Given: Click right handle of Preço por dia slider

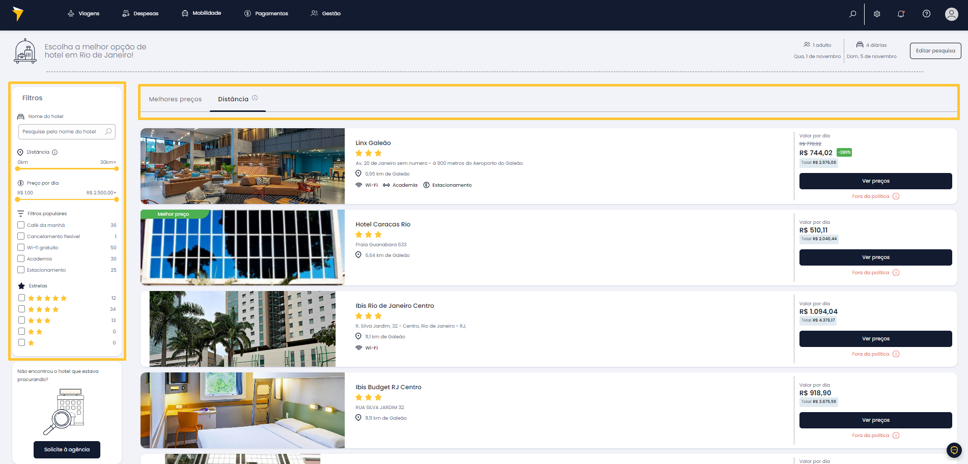Looking at the screenshot, I should tap(117, 199).
